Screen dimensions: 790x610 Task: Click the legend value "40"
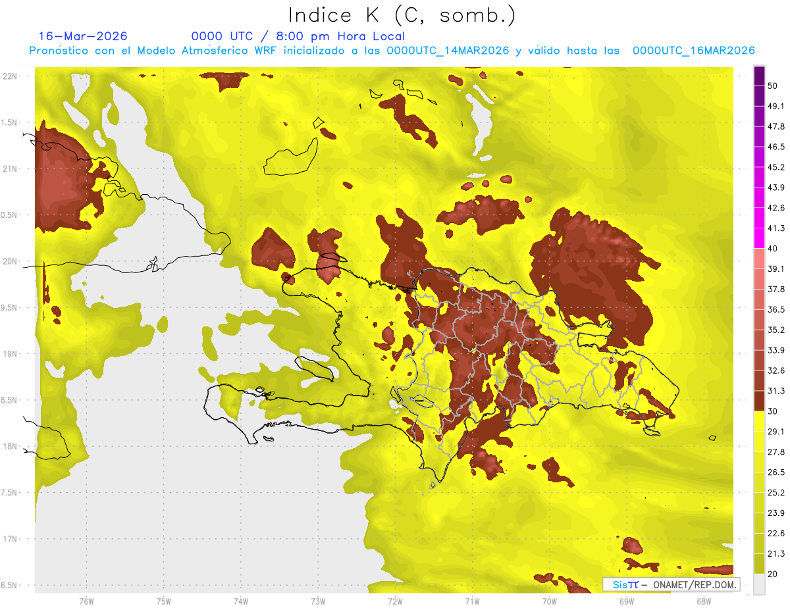coord(774,249)
